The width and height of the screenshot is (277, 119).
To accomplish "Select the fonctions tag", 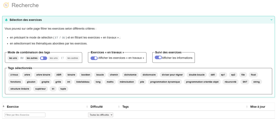I will coord(16,82).
